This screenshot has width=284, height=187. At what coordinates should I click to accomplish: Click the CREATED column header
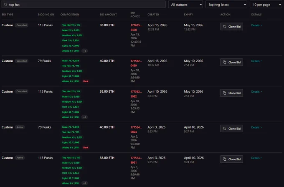[x=153, y=15]
